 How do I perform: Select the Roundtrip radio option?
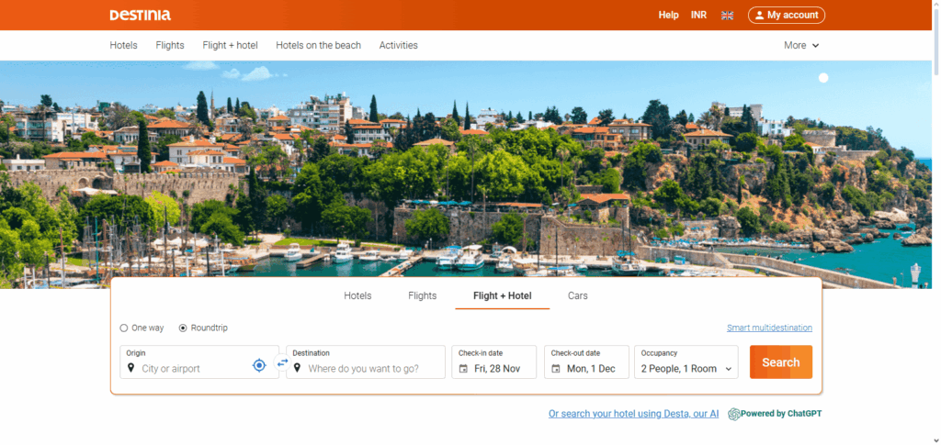pyautogui.click(x=183, y=328)
